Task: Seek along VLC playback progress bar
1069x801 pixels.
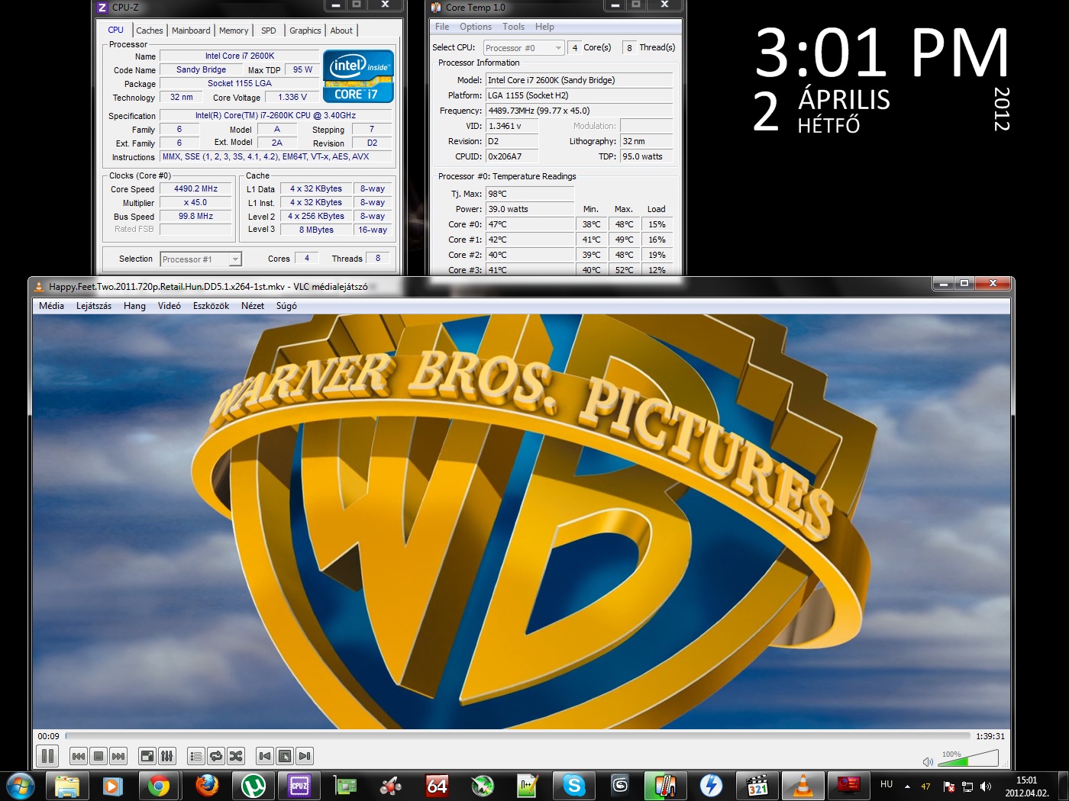Action: tap(518, 736)
